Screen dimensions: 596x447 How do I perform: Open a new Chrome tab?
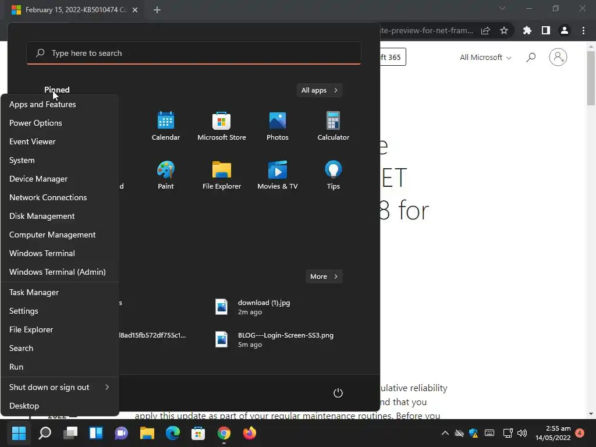(157, 10)
